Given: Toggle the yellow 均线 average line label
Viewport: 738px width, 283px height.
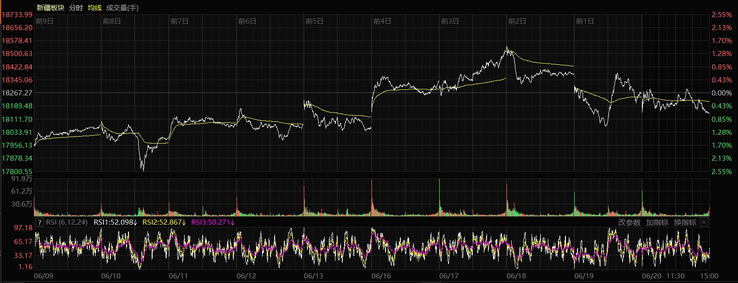Looking at the screenshot, I should [95, 8].
